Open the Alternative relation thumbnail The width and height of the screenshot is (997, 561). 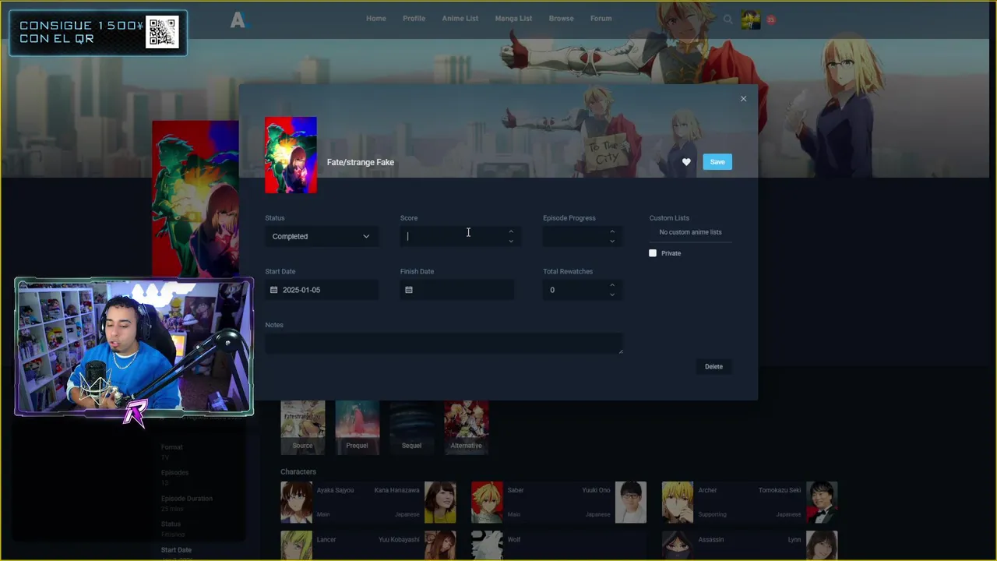[x=467, y=428]
